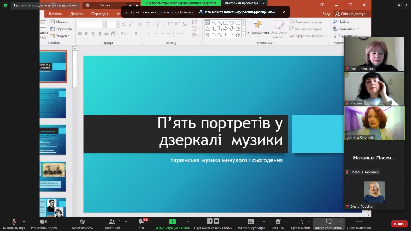Image resolution: width=411 pixels, height=231 pixels.
Task: Open the Упорядочить arrange menu
Action: (x=258, y=29)
